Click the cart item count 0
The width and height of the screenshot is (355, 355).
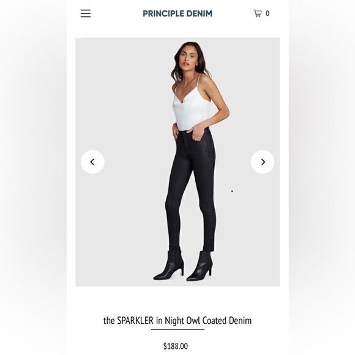pos(267,13)
